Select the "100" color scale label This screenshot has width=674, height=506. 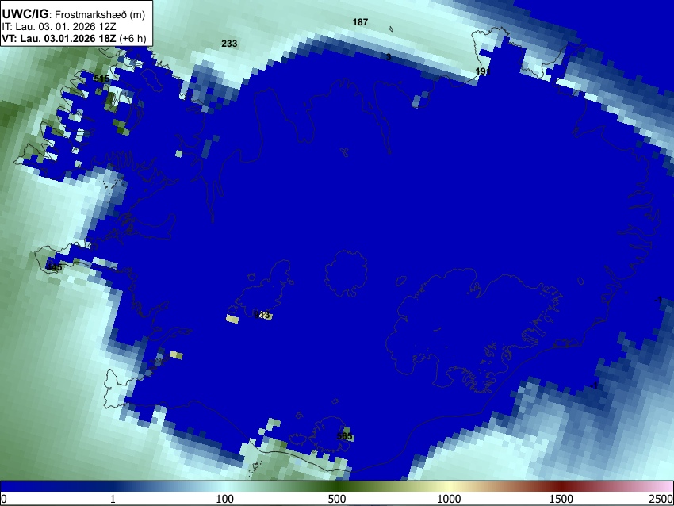click(x=224, y=499)
